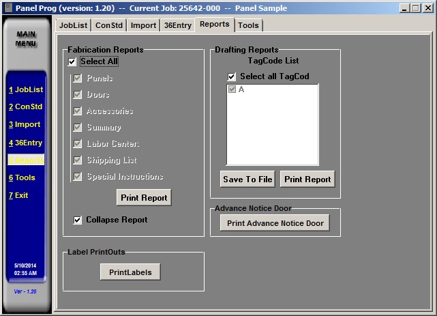
Task: Switch to the JobList tab
Action: tap(73, 25)
